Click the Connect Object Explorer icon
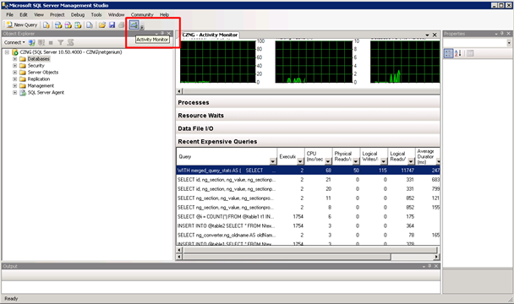514x304 pixels. 32,42
